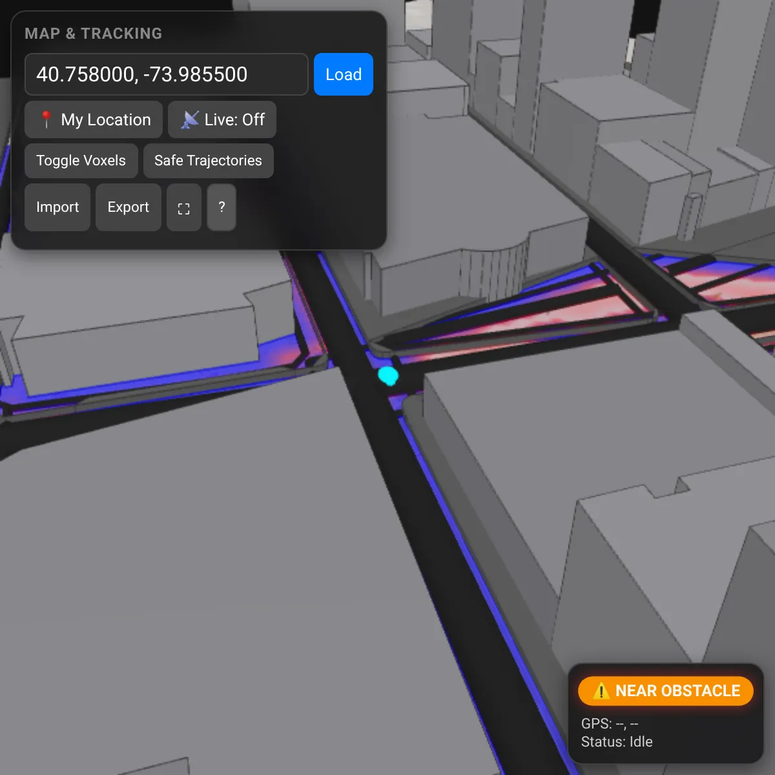Click the Import button
775x775 pixels.
pyautogui.click(x=57, y=207)
